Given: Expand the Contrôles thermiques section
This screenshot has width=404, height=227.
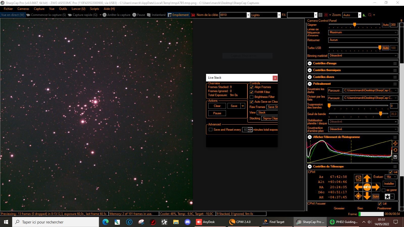Looking at the screenshot, I should [327, 70].
